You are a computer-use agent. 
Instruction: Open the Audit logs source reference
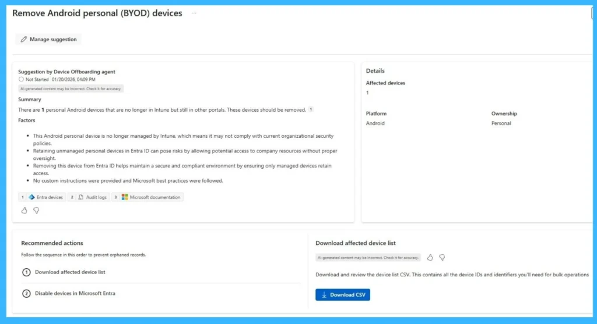pyautogui.click(x=89, y=197)
